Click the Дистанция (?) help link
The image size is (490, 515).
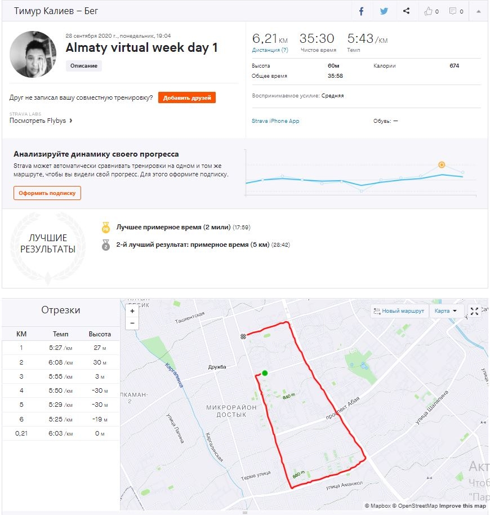(x=270, y=50)
